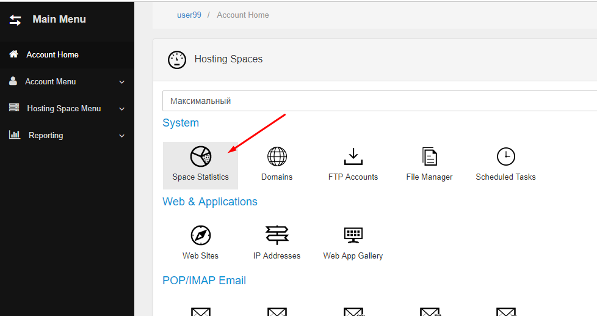597x316 pixels.
Task: Open the Domains globe icon
Action: [x=277, y=156]
